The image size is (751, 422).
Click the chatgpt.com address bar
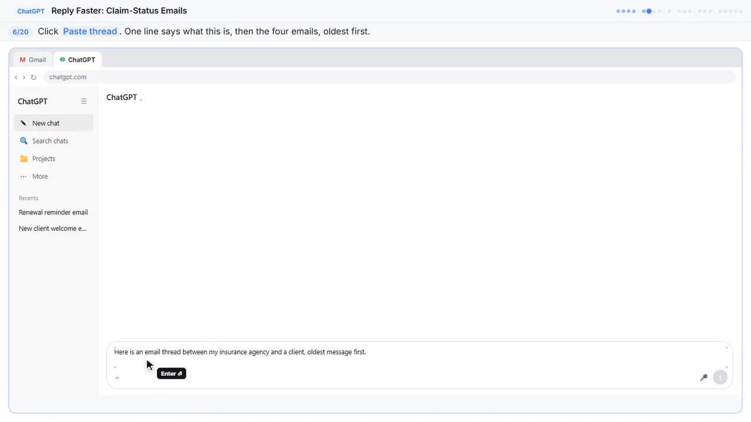coord(389,77)
